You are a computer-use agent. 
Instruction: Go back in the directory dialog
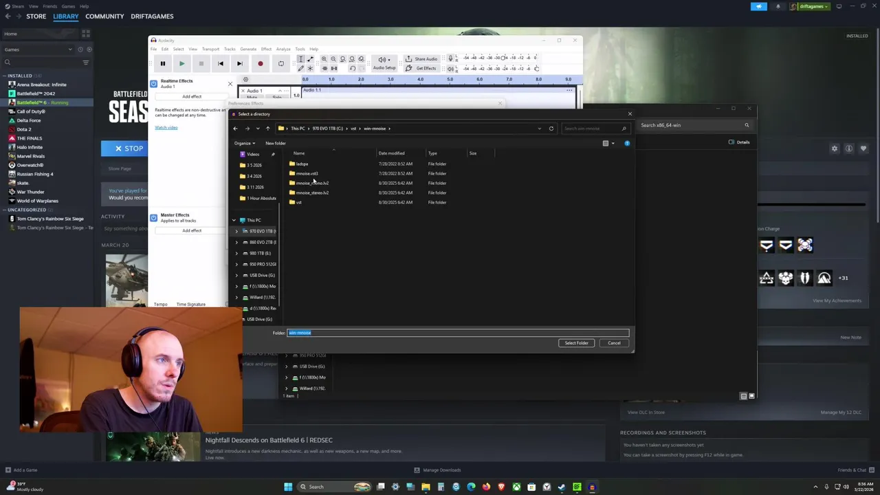point(235,129)
